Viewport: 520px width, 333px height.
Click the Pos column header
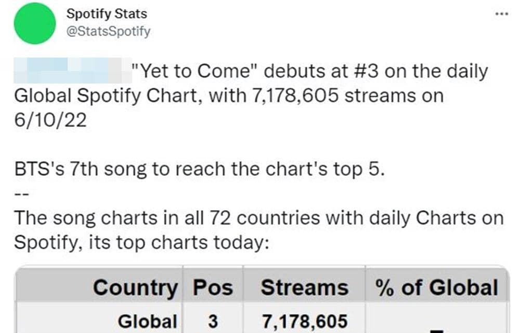point(214,287)
